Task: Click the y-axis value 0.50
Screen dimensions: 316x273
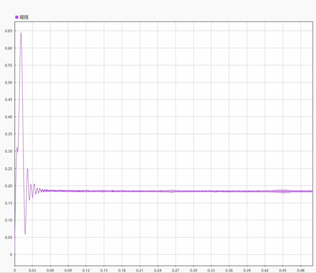Action: pos(8,83)
